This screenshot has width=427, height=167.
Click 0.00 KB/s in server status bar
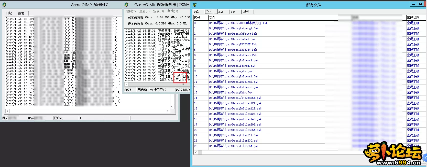pos(183,90)
